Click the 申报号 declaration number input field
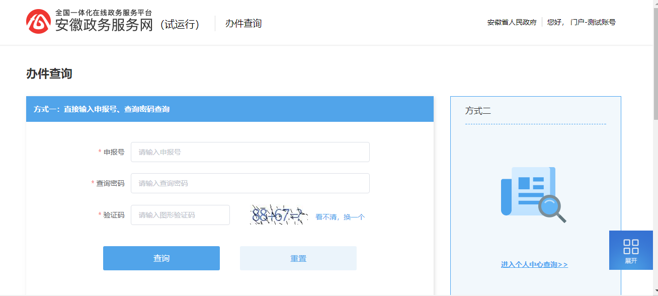 point(250,152)
